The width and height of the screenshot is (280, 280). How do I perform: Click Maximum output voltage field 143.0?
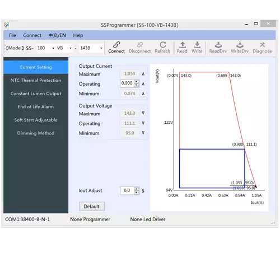coord(129,113)
